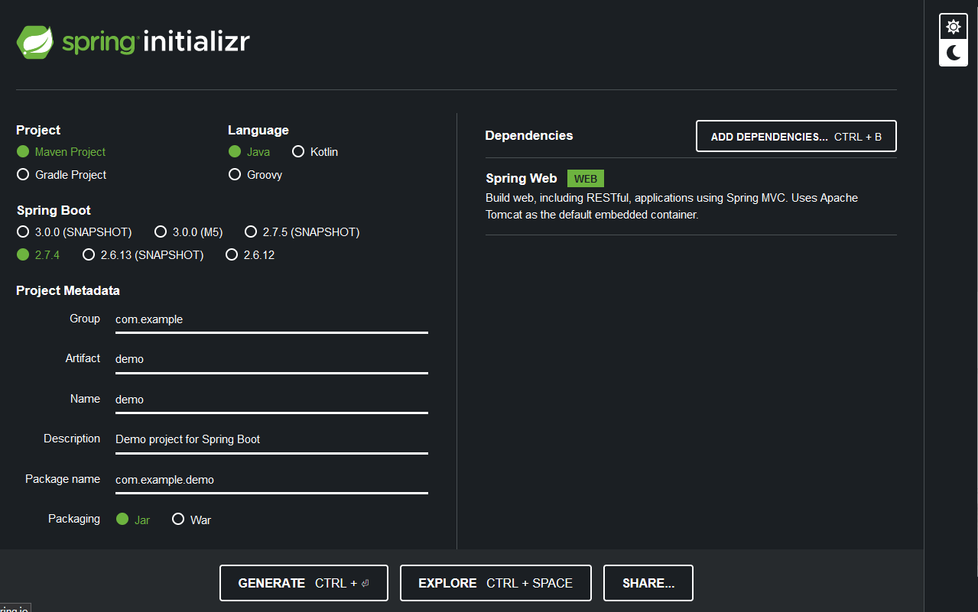
Task: Open the Add Dependencies dialog
Action: [x=796, y=137]
